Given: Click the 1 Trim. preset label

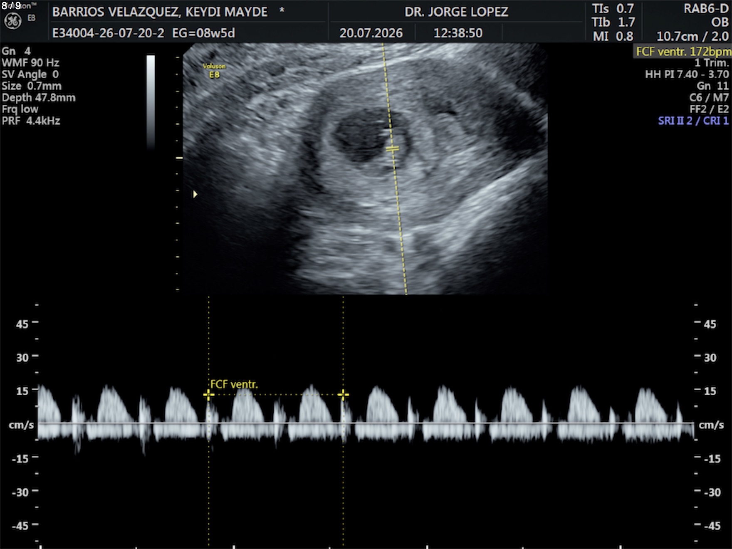Looking at the screenshot, I should (712, 63).
